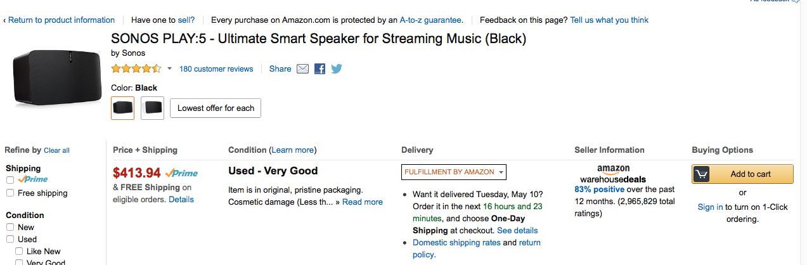Check the Prime shipping filter checkbox
This screenshot has width=807, height=265.
(x=10, y=180)
